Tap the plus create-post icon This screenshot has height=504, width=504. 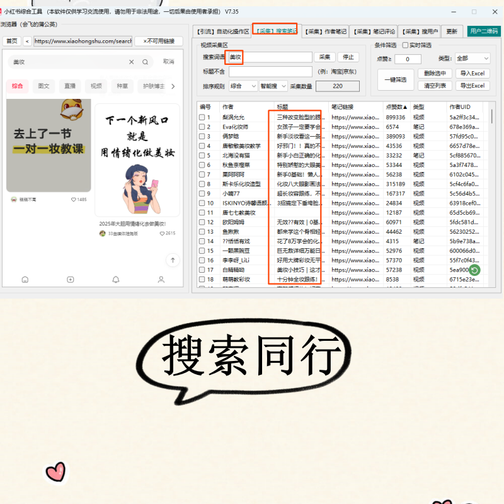tap(71, 279)
